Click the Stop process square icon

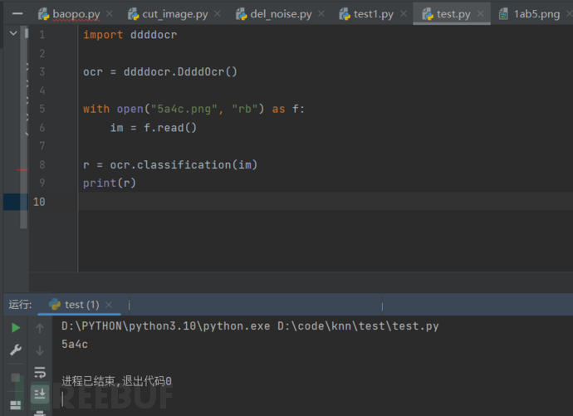(x=15, y=379)
